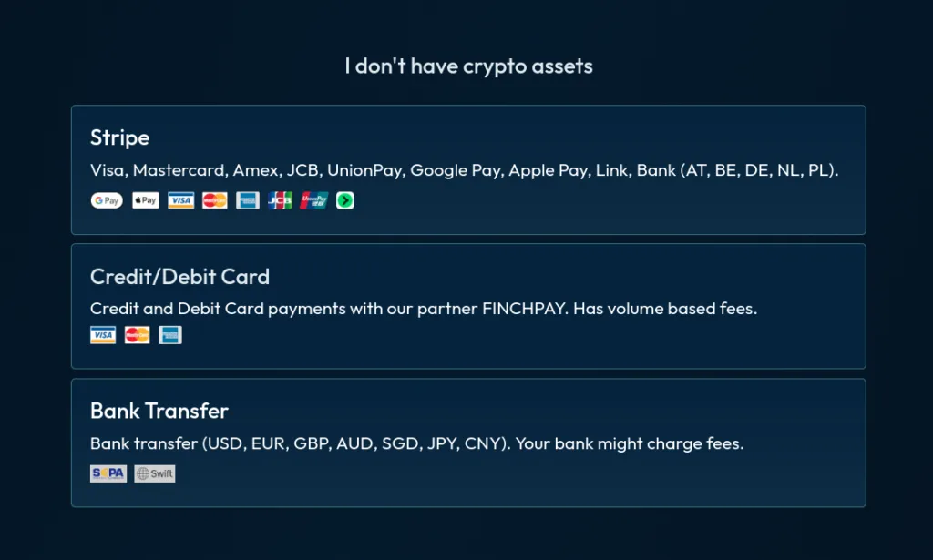The width and height of the screenshot is (933, 560).
Task: Click the FINCHPAY partner description text
Action: (x=424, y=309)
